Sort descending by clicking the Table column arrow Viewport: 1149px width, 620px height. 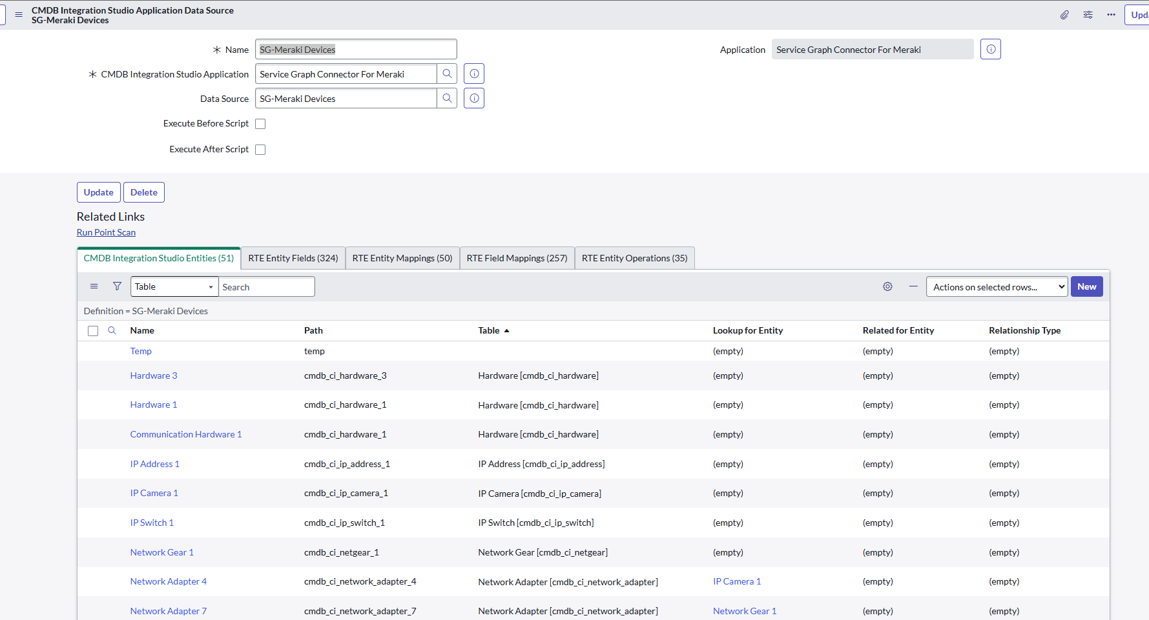(x=506, y=330)
